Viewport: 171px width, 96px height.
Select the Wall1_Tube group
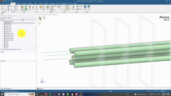(8, 30)
